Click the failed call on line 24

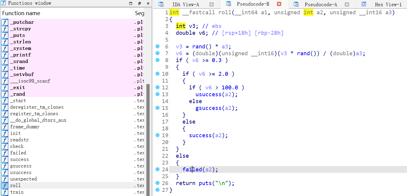click(x=192, y=170)
